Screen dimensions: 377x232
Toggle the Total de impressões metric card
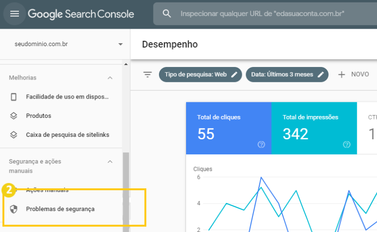(314, 128)
